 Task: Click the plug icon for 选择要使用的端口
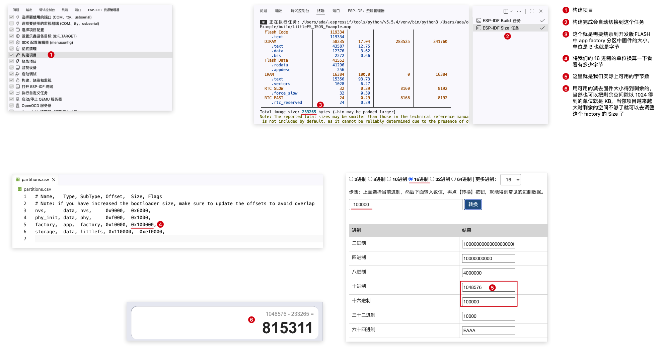(x=18, y=17)
